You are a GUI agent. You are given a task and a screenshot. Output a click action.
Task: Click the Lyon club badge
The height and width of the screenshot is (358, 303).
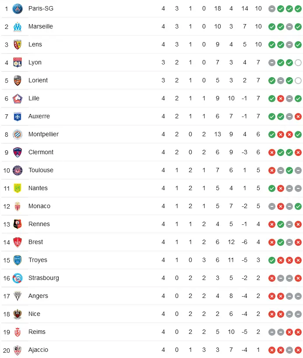pos(18,62)
